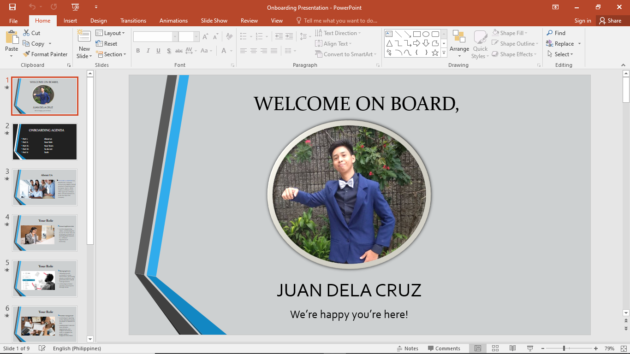Toggle Italic formatting
The height and width of the screenshot is (354, 630).
pyautogui.click(x=148, y=51)
